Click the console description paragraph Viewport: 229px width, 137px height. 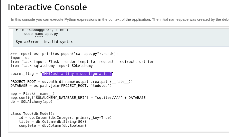coord(120,19)
